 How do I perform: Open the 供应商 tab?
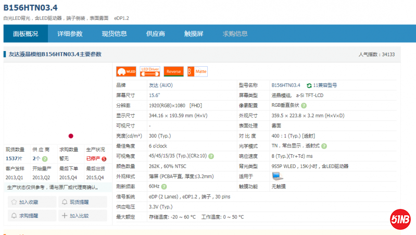tap(156, 34)
